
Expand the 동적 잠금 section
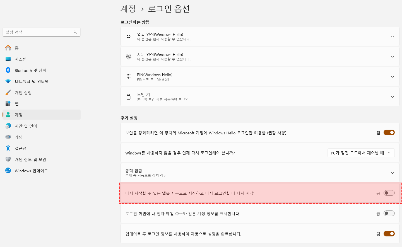[x=392, y=173]
